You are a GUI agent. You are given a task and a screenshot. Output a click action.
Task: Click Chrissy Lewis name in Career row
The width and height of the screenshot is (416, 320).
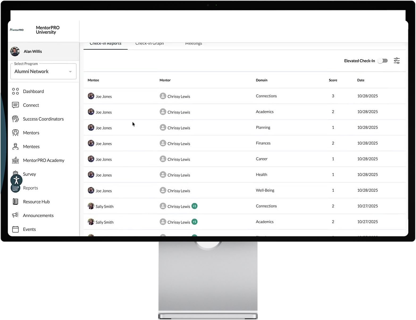point(179,159)
